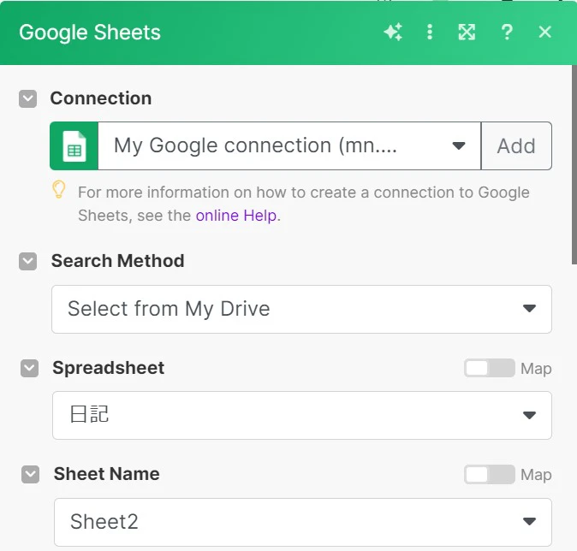Click the Add connection button
Screen dimensions: 577x551
(516, 146)
